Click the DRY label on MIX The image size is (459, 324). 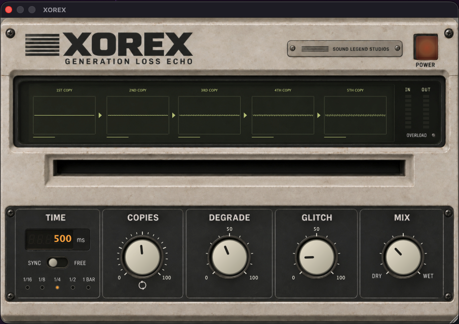377,276
